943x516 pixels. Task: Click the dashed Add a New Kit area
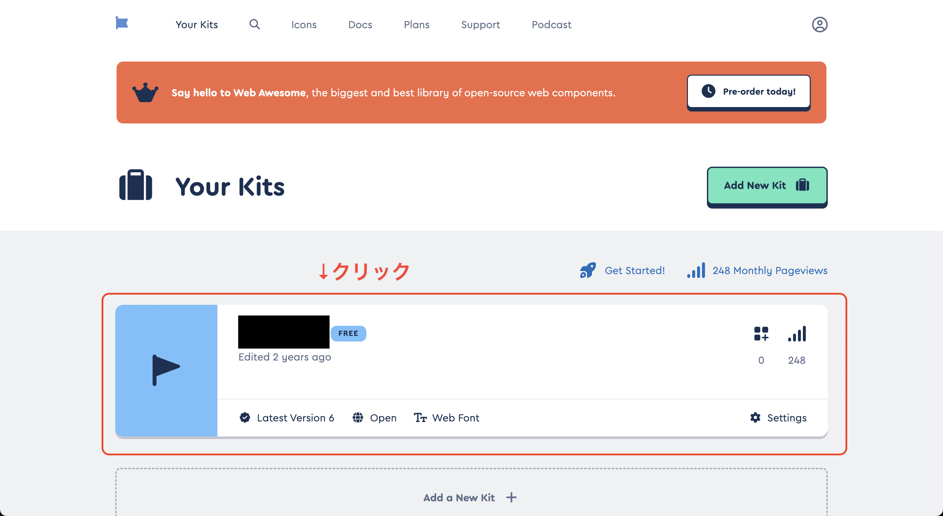[471, 497]
